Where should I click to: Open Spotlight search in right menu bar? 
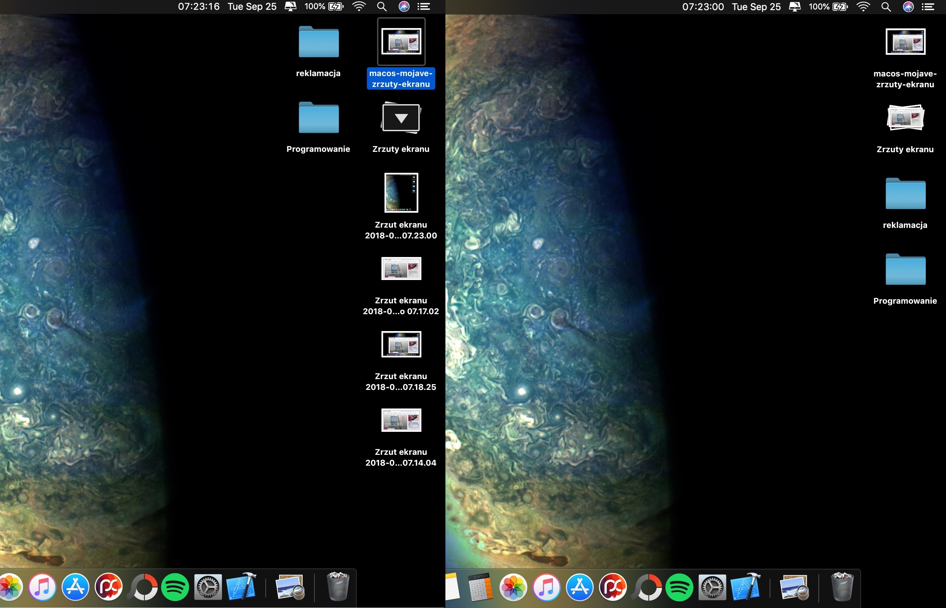885,7
